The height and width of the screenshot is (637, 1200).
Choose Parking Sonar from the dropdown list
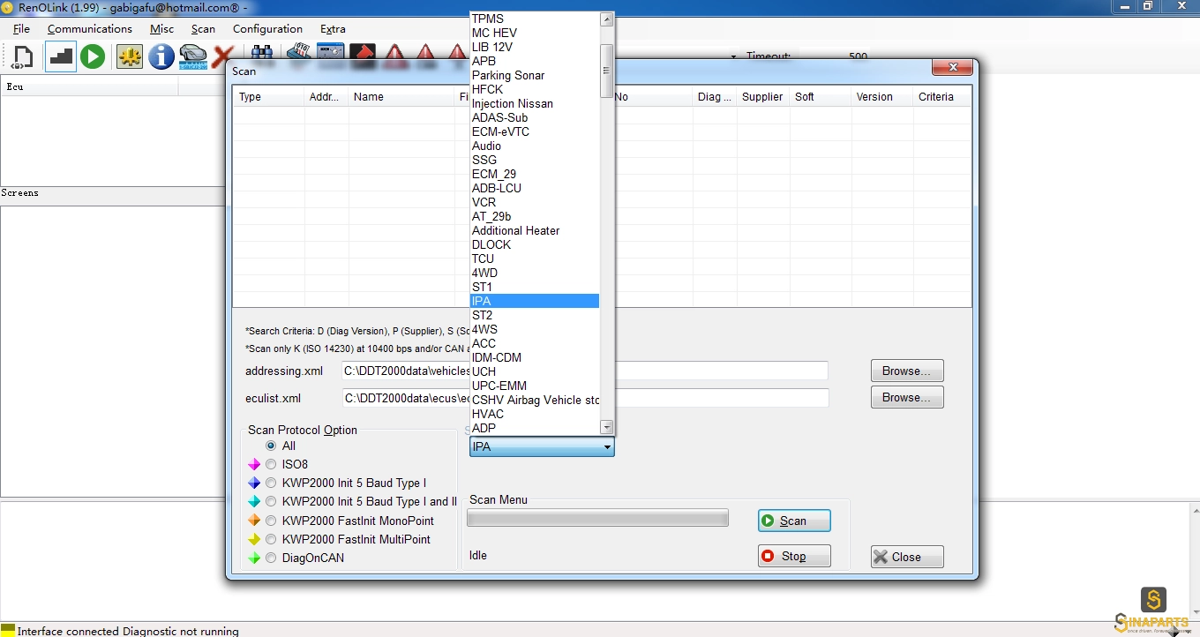tap(535, 75)
